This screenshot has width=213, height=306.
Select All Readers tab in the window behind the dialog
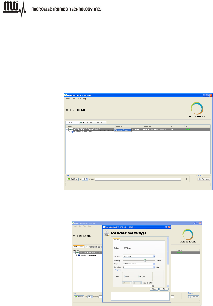click(79, 247)
